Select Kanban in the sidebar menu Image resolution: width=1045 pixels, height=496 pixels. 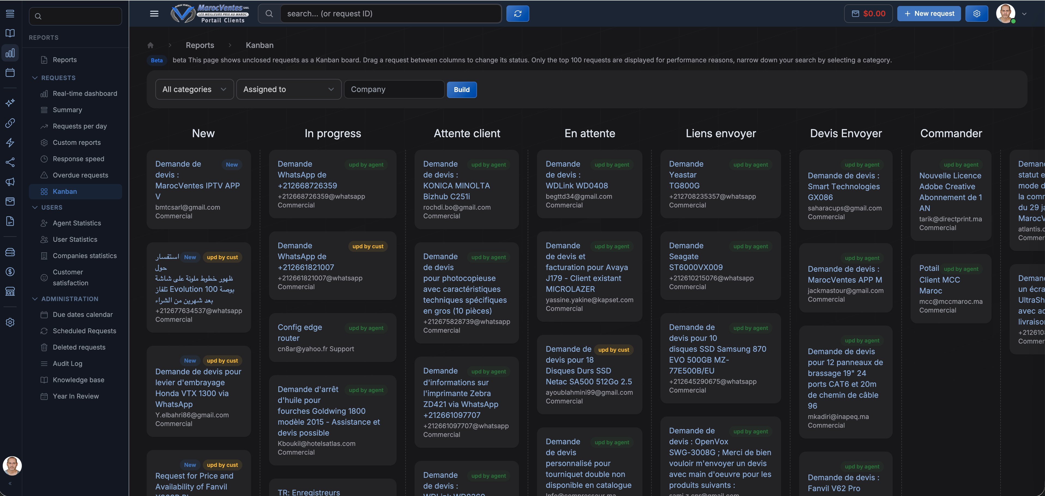coord(65,191)
